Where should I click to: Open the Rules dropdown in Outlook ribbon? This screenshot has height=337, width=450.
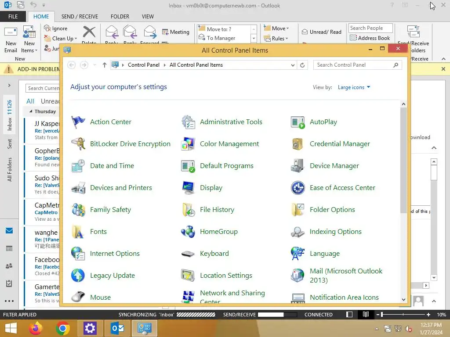coord(287,39)
